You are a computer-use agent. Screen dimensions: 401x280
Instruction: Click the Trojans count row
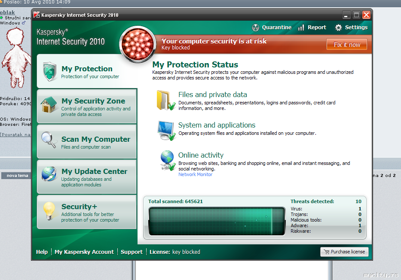[x=326, y=214]
